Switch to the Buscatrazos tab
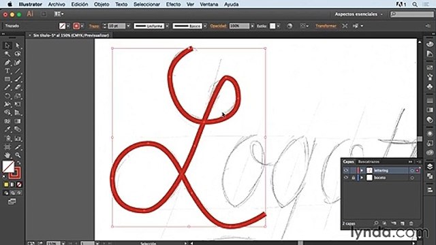Screen dimensions: 436x245 [369, 162]
